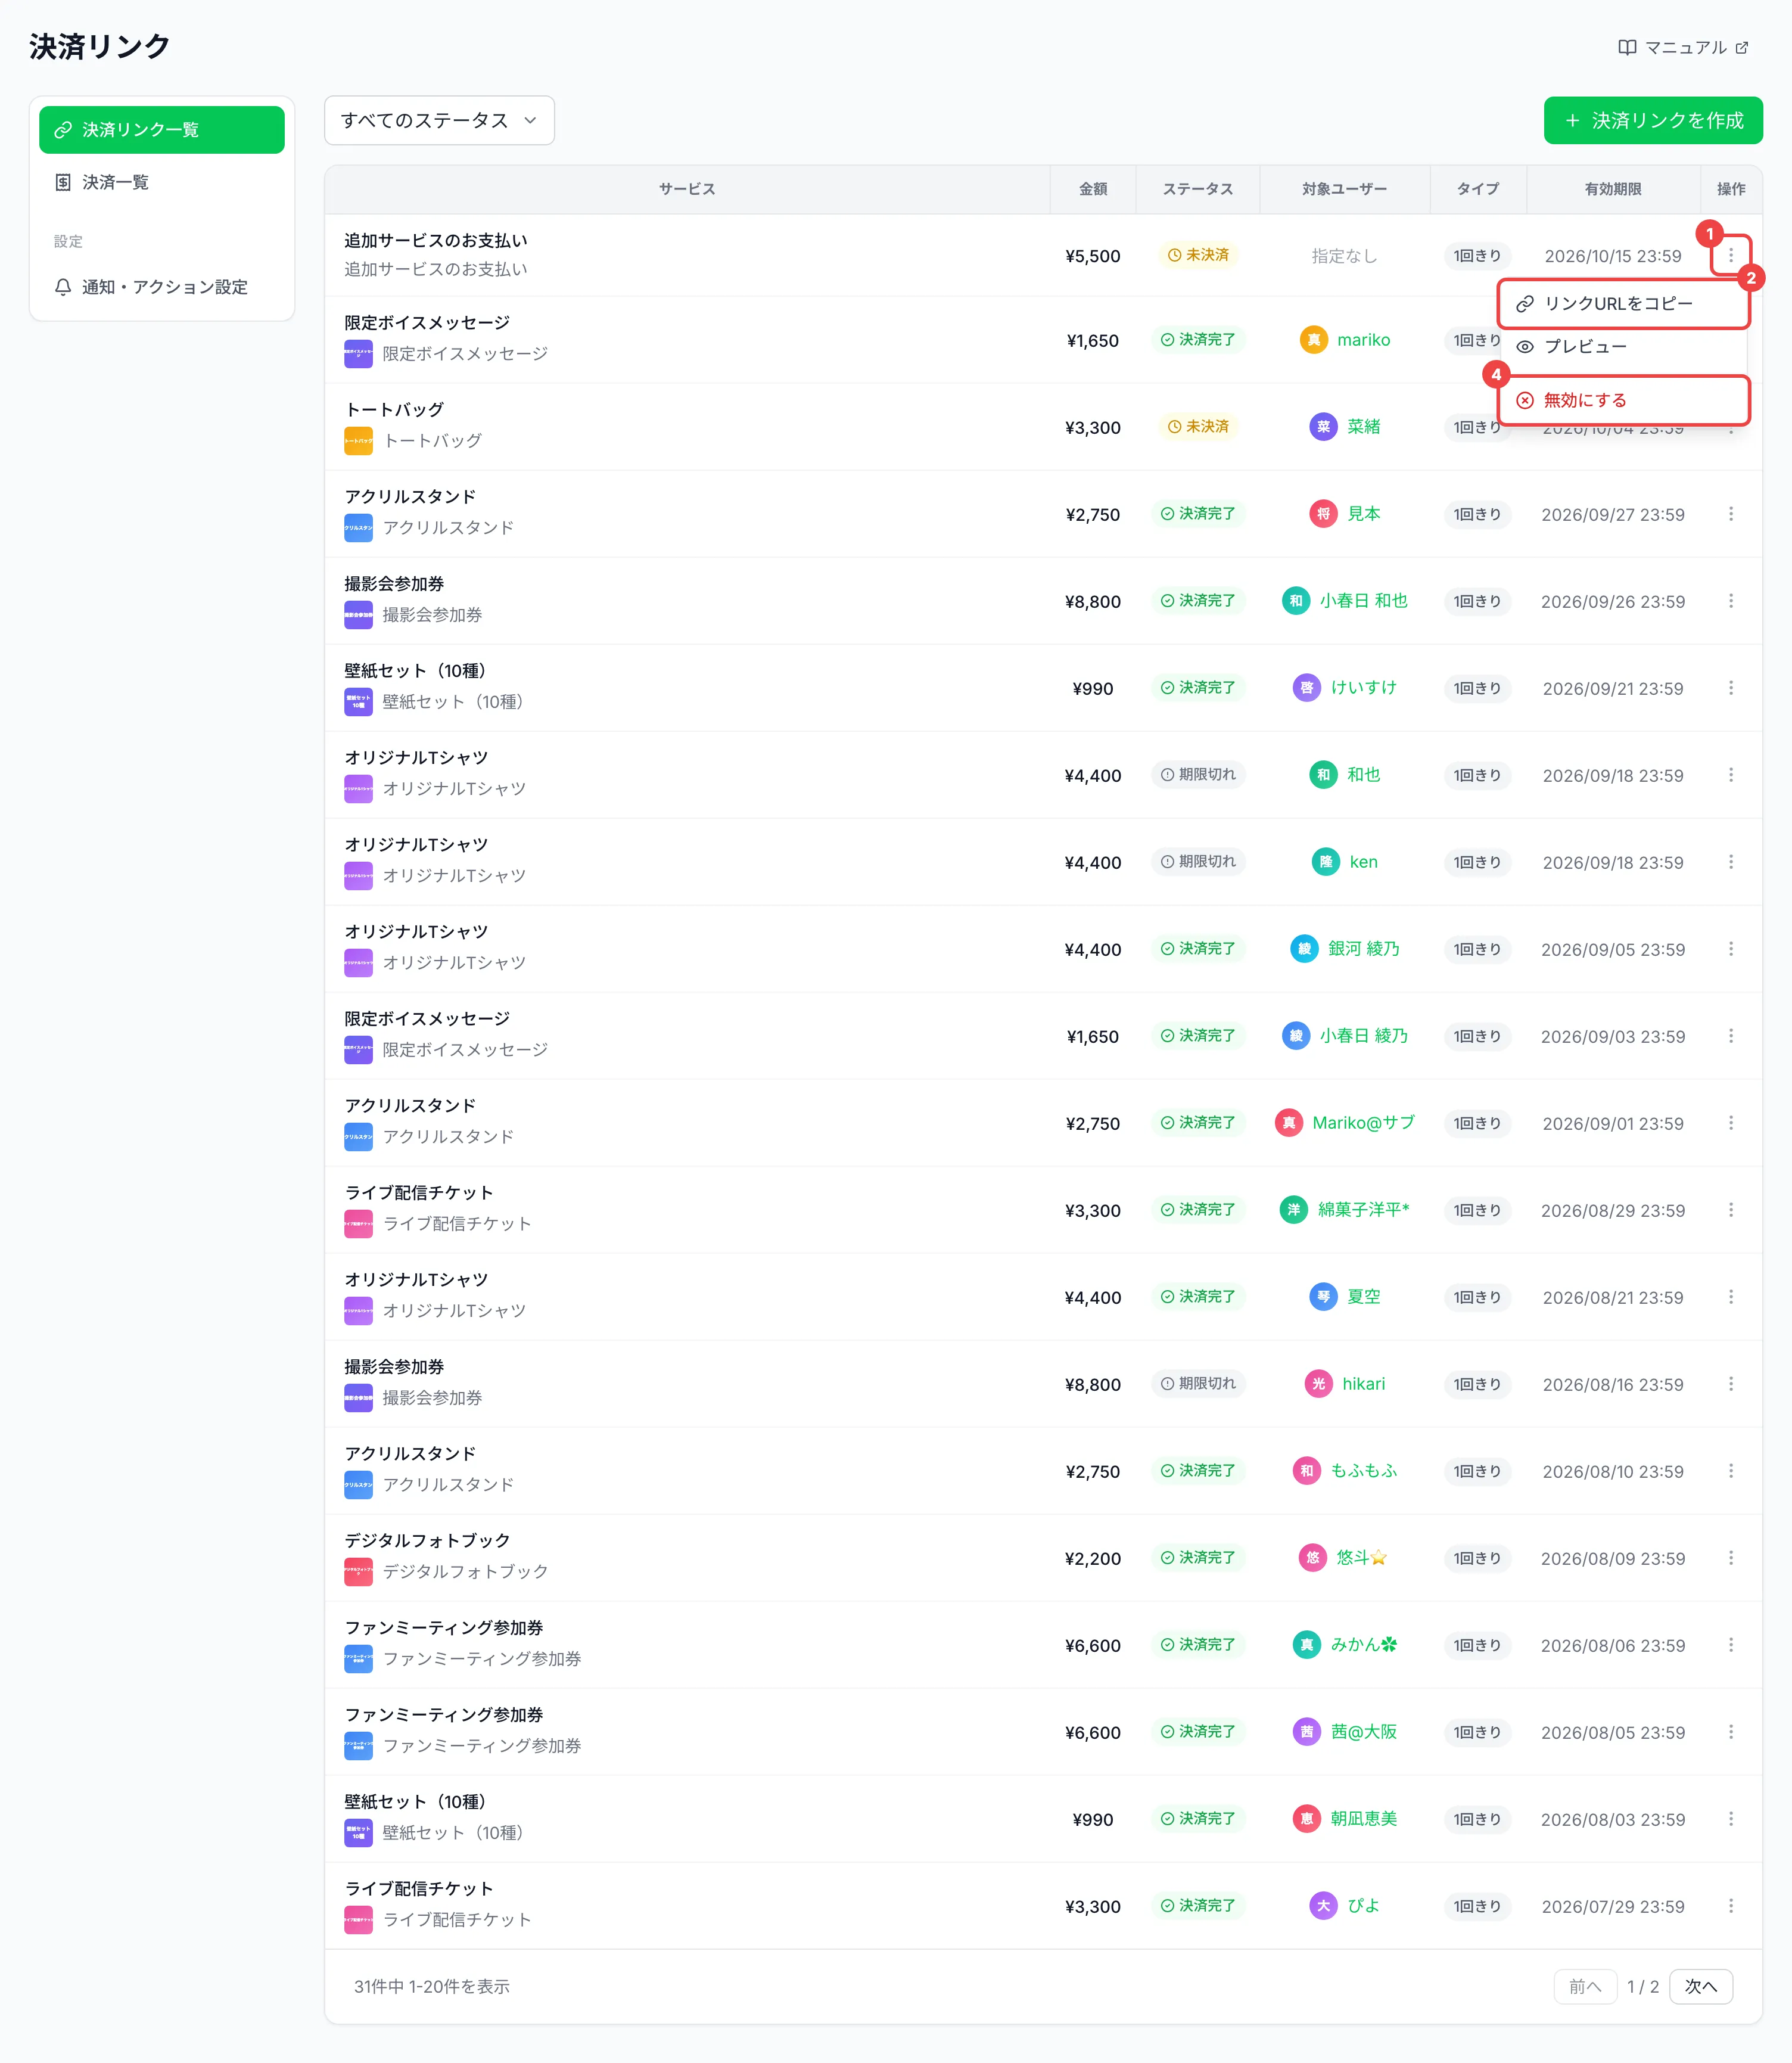Image resolution: width=1792 pixels, height=2063 pixels.
Task: Click the date 2026/09/27 23:59
Action: coord(1612,515)
